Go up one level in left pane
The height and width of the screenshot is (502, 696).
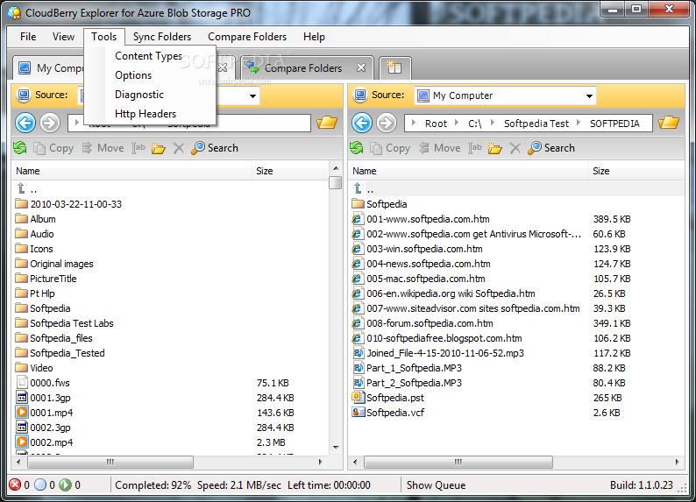click(26, 189)
